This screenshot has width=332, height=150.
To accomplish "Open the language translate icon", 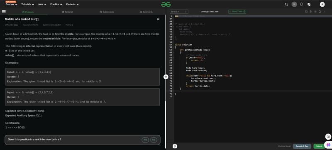I will (x=309, y=5).
